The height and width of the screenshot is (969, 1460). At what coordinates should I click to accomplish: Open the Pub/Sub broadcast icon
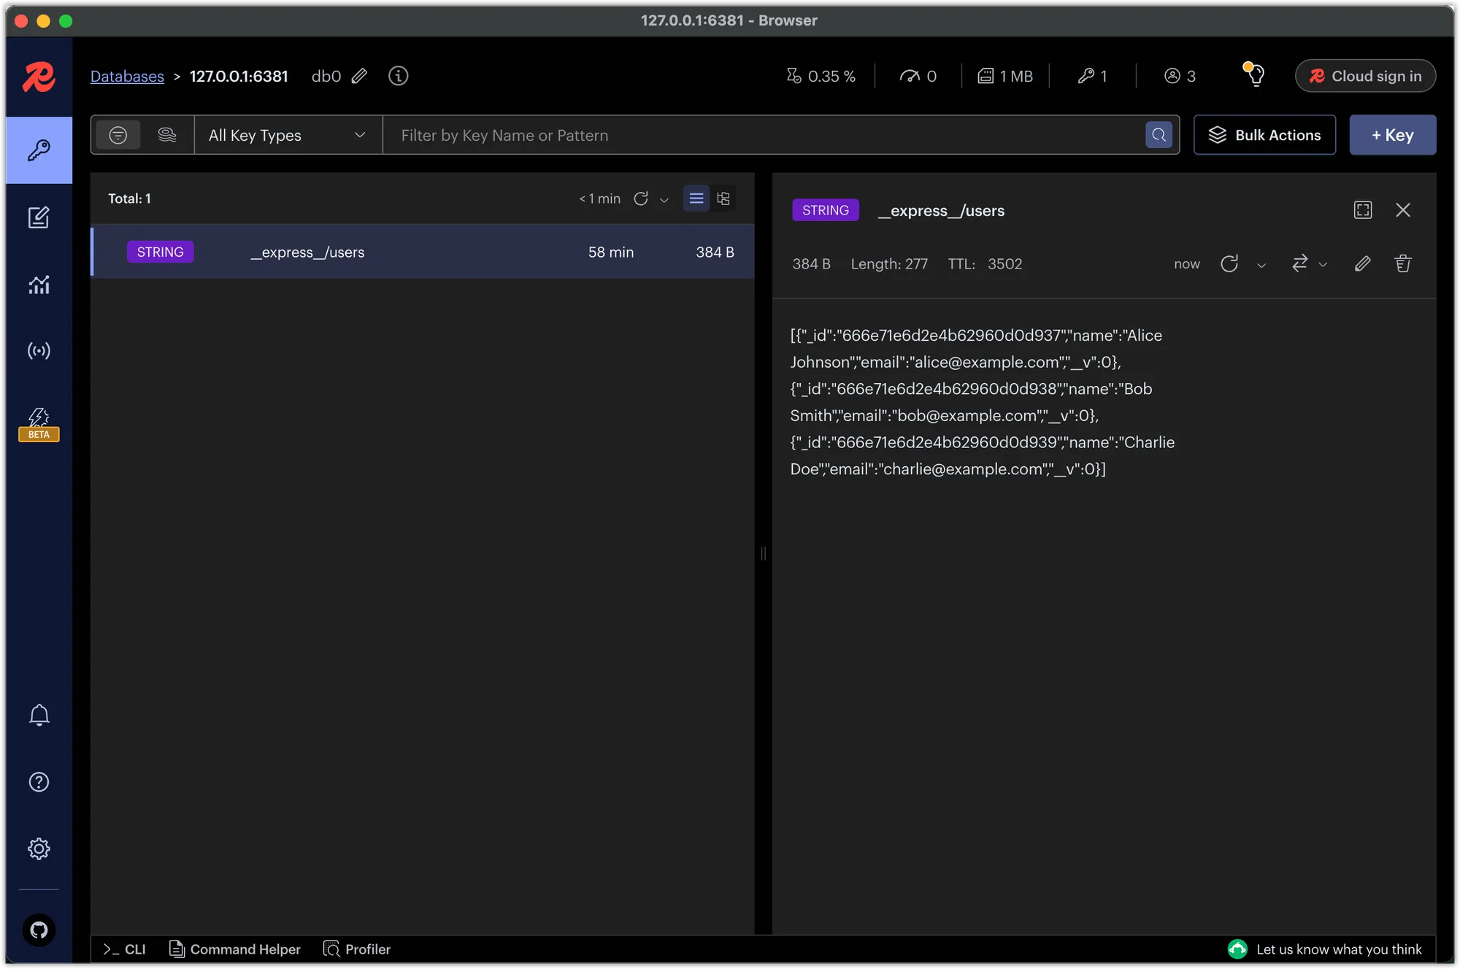pyautogui.click(x=39, y=351)
